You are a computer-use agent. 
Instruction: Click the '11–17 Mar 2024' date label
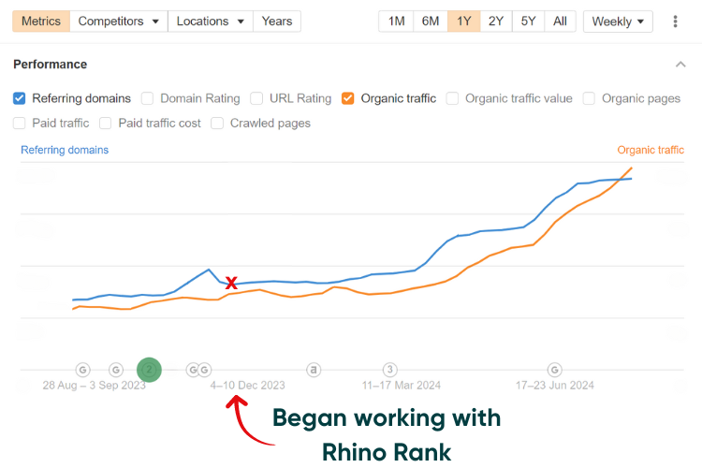click(x=402, y=385)
